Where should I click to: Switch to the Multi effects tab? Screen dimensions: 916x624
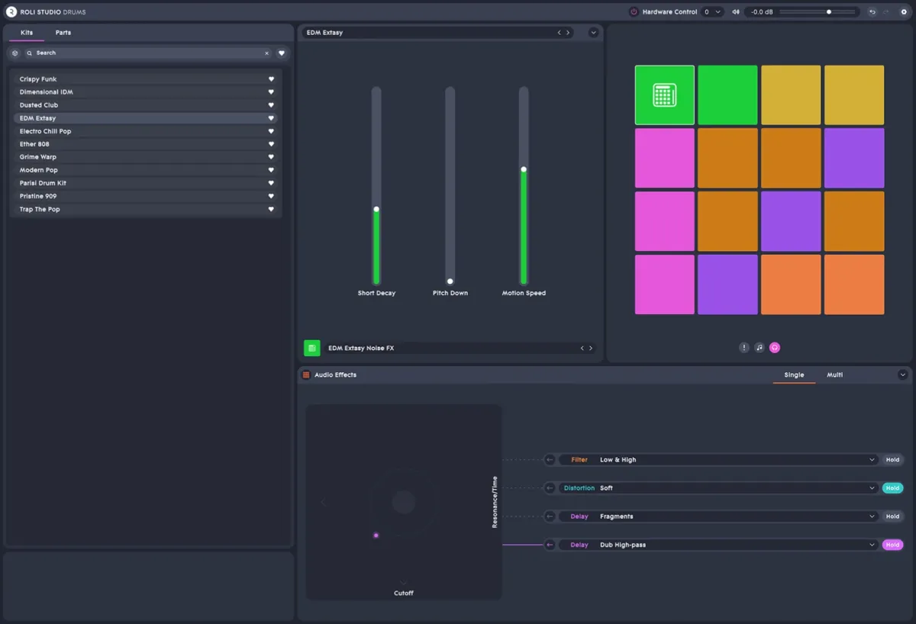click(x=835, y=375)
